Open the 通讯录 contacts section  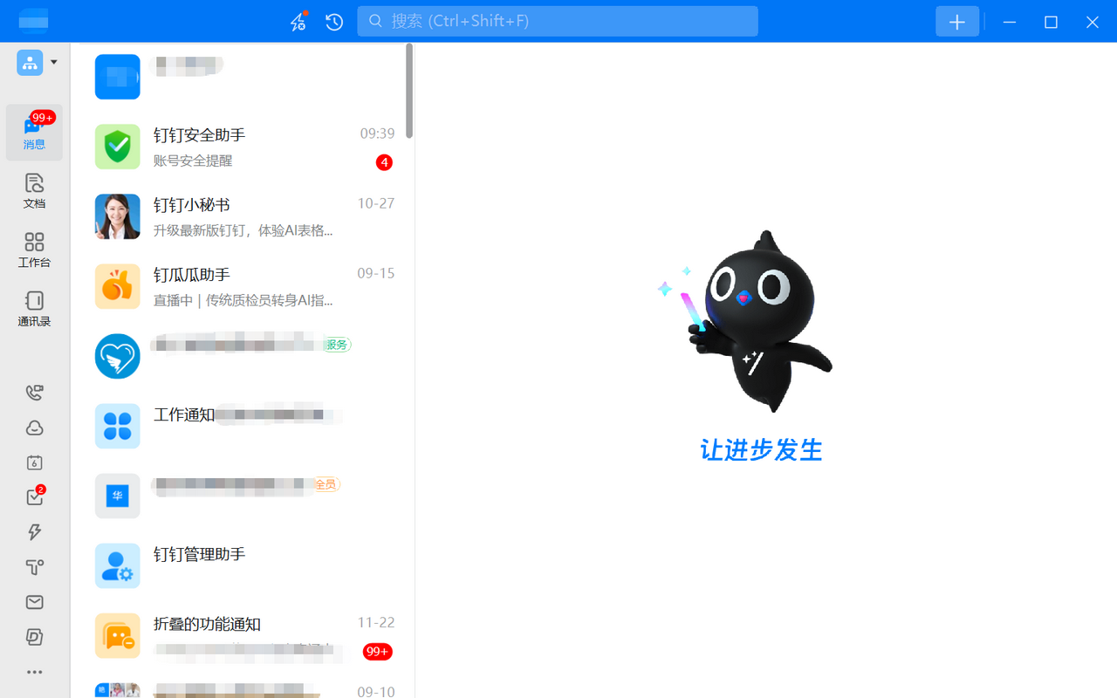34,309
